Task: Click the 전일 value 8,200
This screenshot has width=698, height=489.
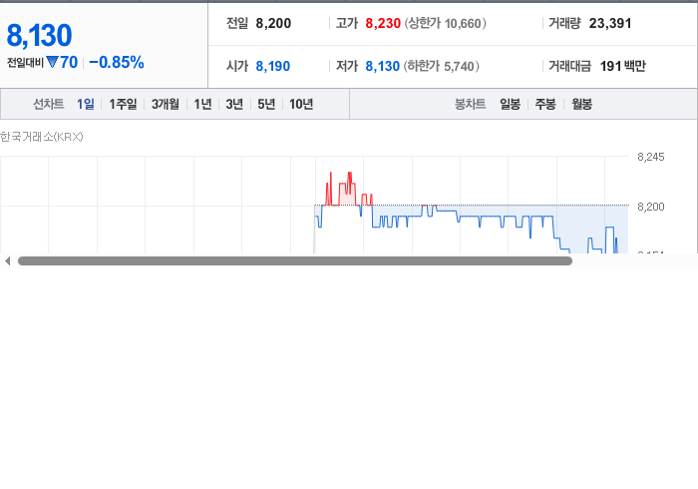Action: coord(273,23)
